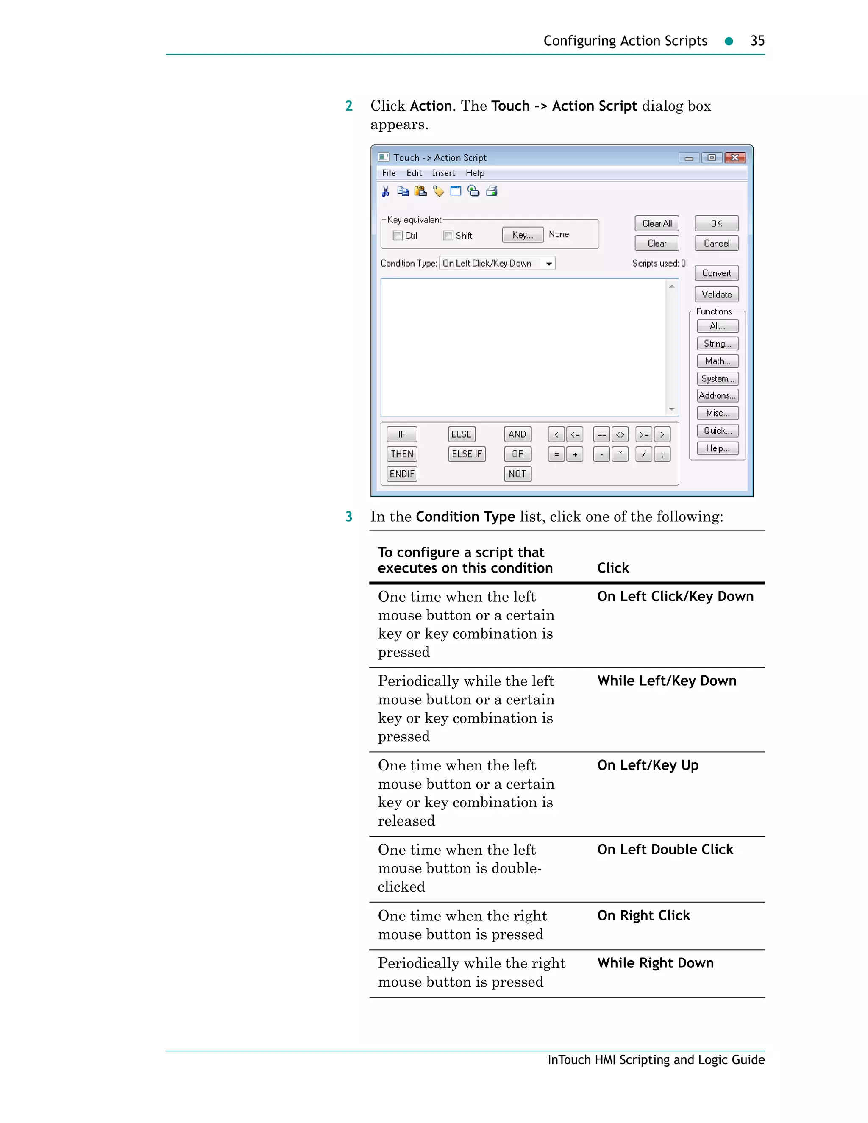This screenshot has height=1123, width=868.
Task: Click the Key... button
Action: click(x=523, y=235)
